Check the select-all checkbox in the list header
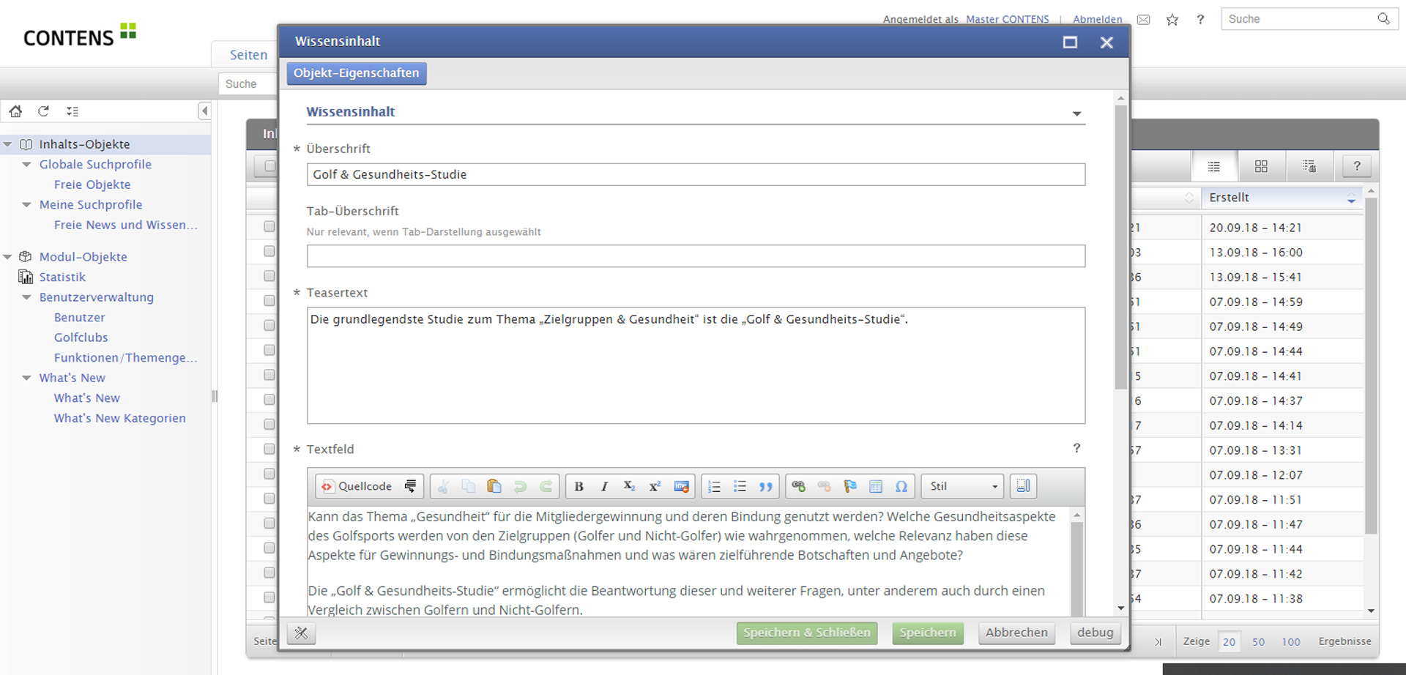Image resolution: width=1406 pixels, height=675 pixels. (269, 166)
